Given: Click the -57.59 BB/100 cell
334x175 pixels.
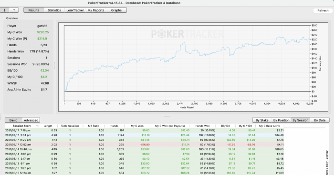Looking at the screenshot, I should click(x=230, y=145).
